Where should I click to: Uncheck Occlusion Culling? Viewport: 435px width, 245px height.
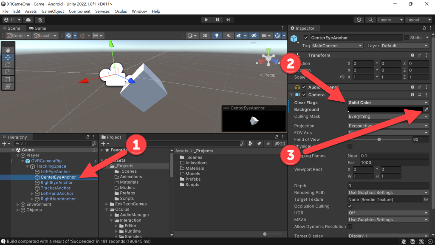click(350, 206)
